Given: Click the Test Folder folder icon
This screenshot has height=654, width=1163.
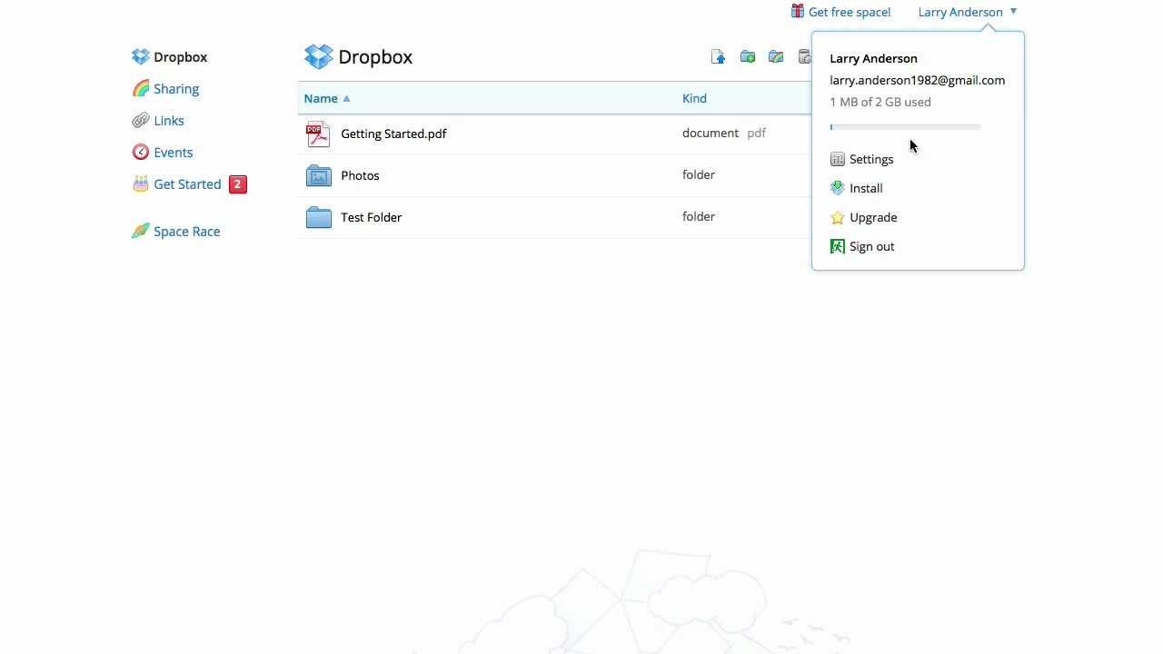Looking at the screenshot, I should [x=318, y=217].
